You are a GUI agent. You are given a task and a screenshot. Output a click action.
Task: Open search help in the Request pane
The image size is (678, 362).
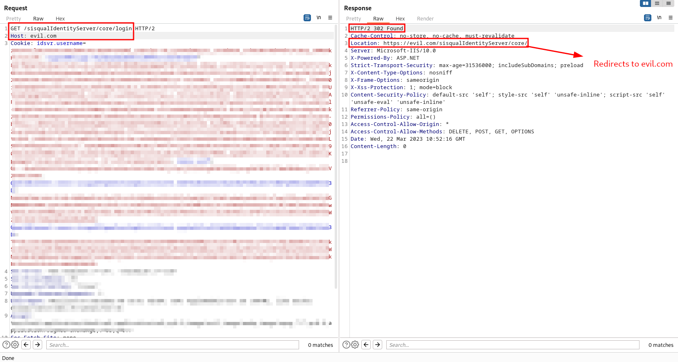pos(6,345)
